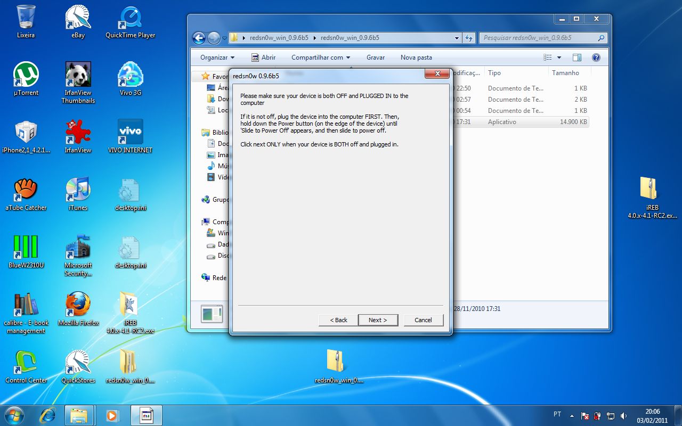Open Windows Explorer taskbar button
682x426 pixels.
[79, 415]
